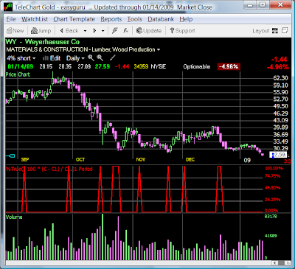Open the Databank menu
Screen dimensions: 295x269
[x=161, y=19]
